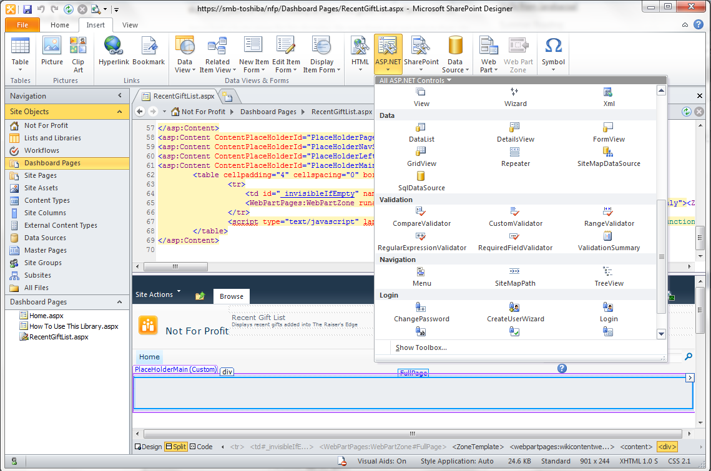Image resolution: width=711 pixels, height=471 pixels.
Task: Collapse the Navigation pane
Action: (x=120, y=95)
